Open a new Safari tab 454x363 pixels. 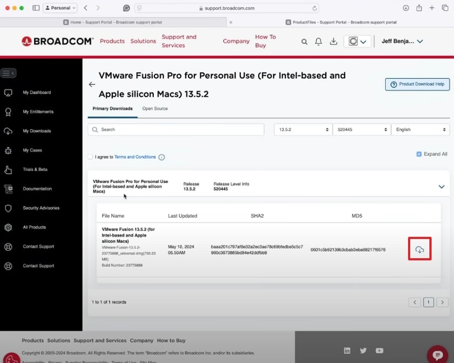click(x=432, y=8)
